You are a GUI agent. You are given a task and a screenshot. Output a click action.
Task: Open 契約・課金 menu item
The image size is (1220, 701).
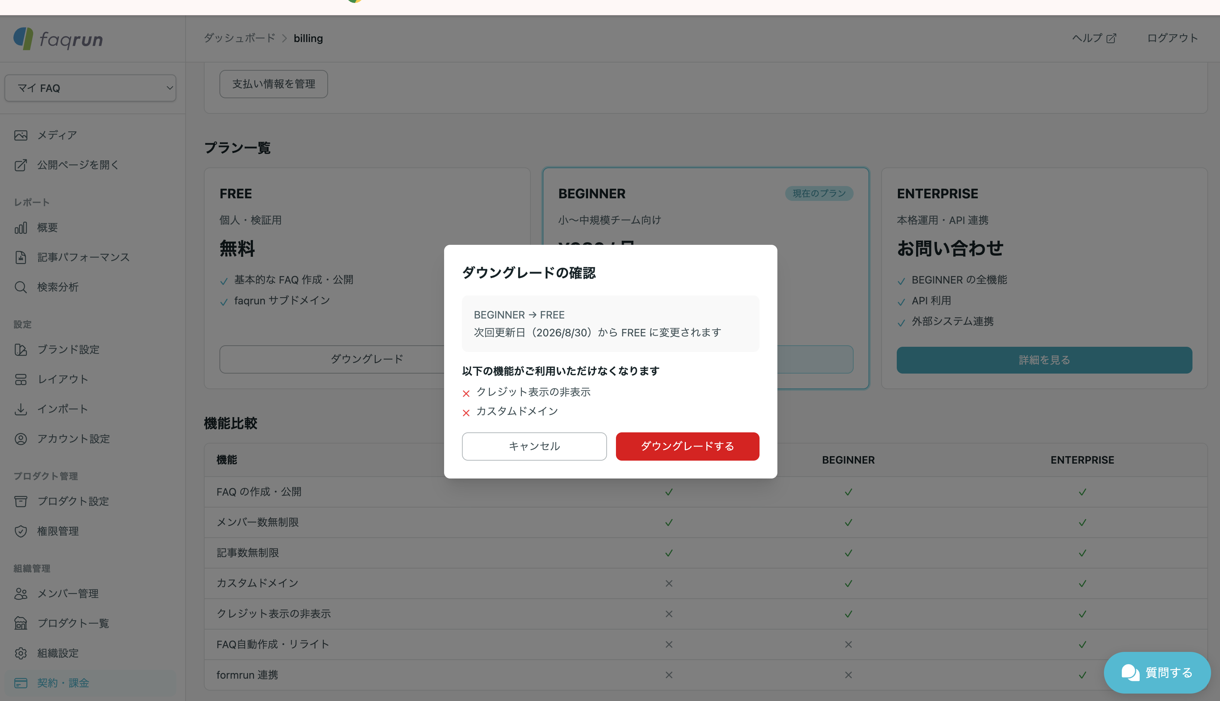(90, 683)
